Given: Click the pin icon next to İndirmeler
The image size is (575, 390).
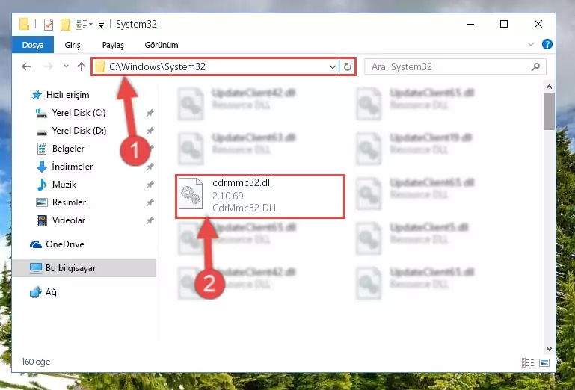Looking at the screenshot, I should [x=150, y=167].
